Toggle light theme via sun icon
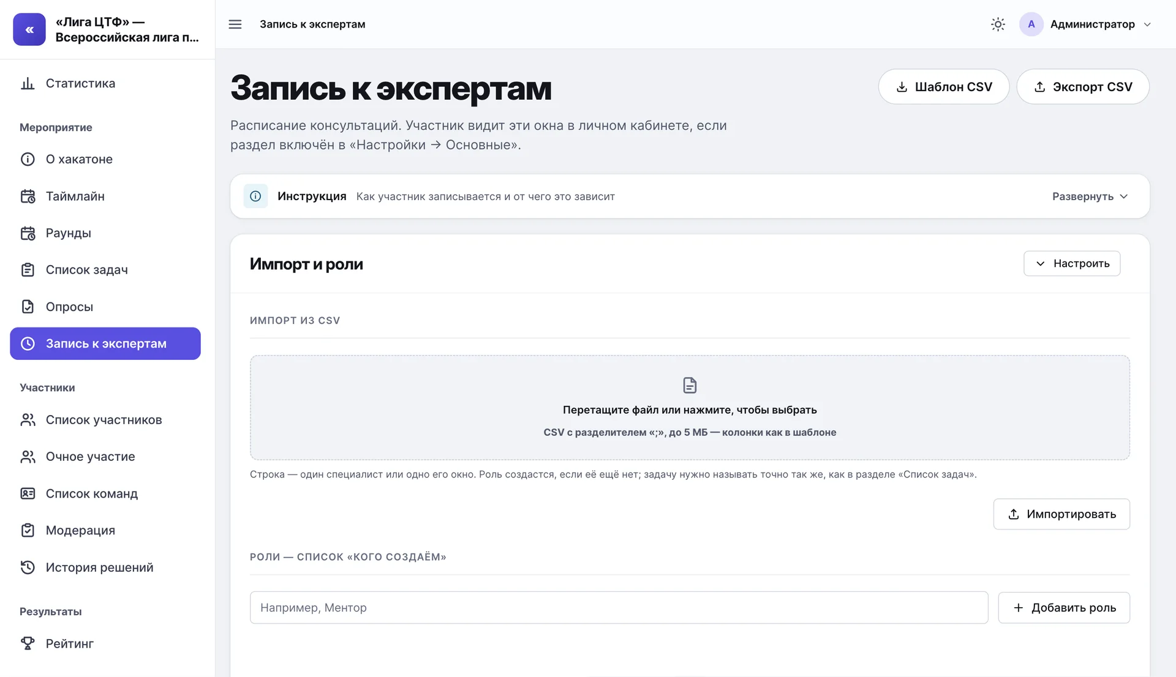 point(998,24)
